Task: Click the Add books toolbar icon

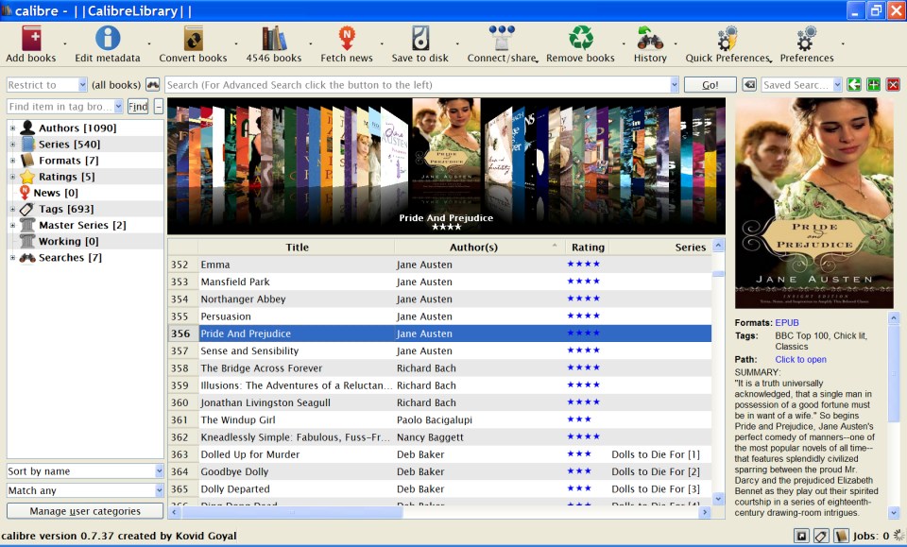Action: pos(31,39)
